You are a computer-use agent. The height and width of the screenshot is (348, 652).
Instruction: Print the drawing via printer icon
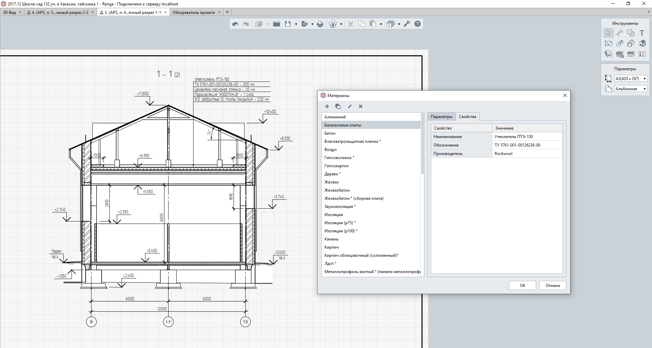(320, 24)
